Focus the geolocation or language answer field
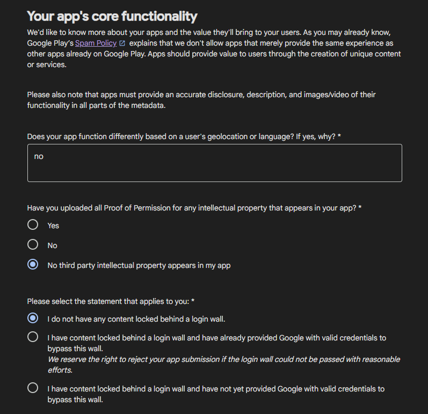 click(x=215, y=163)
